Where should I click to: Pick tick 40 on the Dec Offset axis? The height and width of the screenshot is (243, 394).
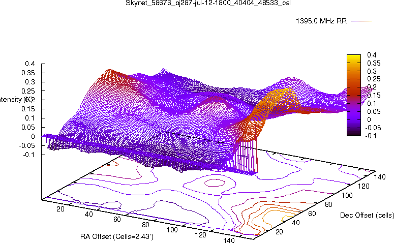tap(295, 223)
